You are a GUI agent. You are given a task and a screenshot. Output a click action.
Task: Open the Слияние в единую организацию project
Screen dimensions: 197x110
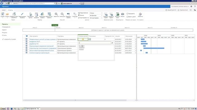tap(39, 53)
